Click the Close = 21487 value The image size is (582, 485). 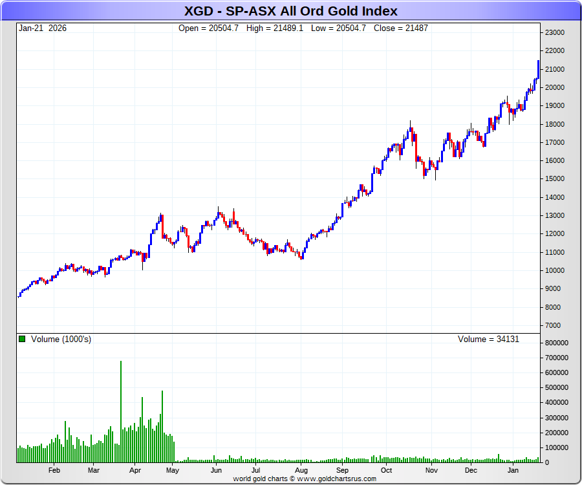(401, 28)
